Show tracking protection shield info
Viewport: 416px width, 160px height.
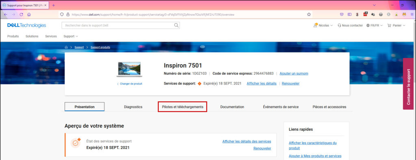coord(62,15)
